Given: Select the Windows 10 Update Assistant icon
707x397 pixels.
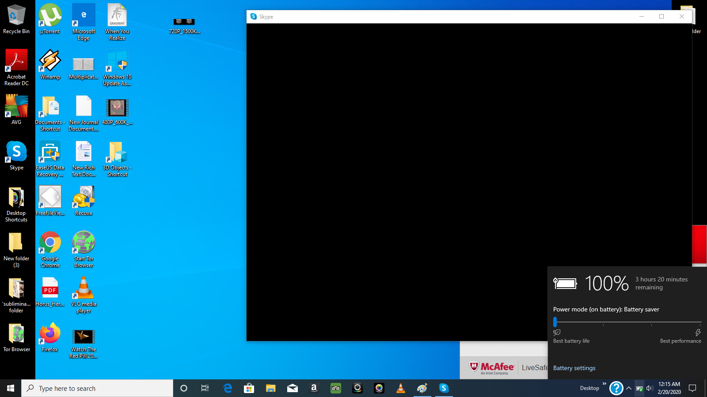Looking at the screenshot, I should 117,68.
